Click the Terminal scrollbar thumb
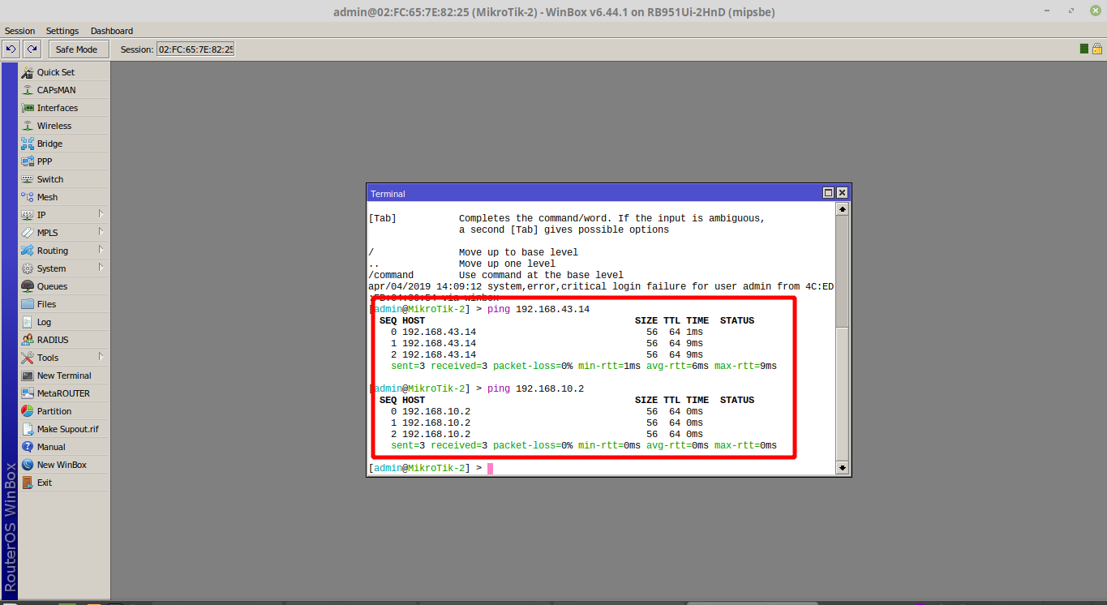1107x605 pixels. (x=842, y=393)
